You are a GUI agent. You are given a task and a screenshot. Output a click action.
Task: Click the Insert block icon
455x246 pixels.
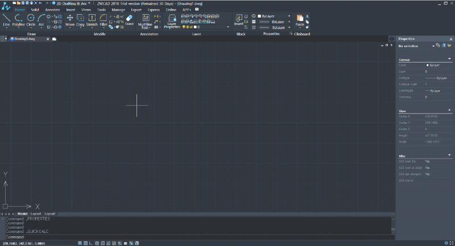click(x=238, y=20)
